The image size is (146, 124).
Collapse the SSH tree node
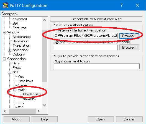(x=9, y=72)
